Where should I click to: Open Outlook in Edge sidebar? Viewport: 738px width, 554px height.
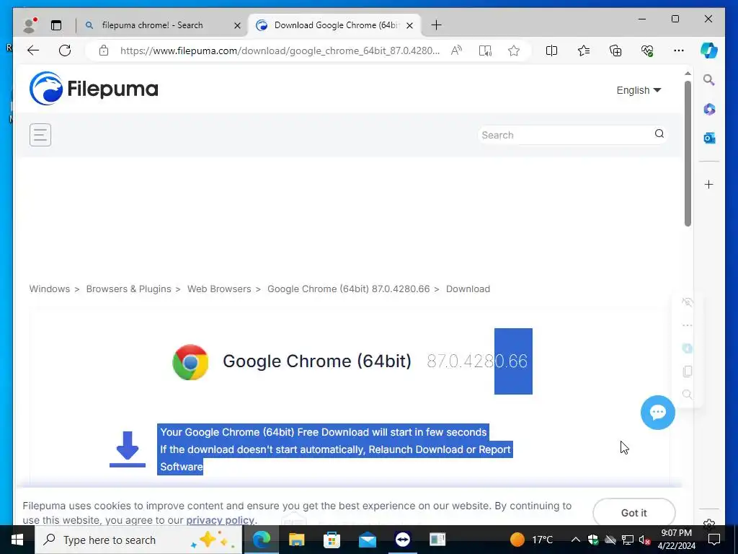point(709,138)
